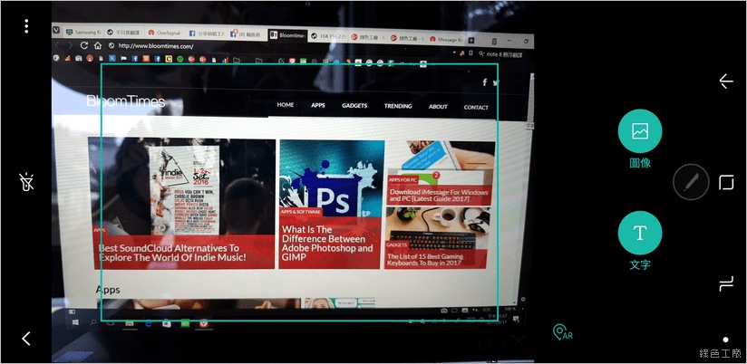The width and height of the screenshot is (747, 364).
Task: Click the browser tab trash icon
Action: (x=494, y=41)
